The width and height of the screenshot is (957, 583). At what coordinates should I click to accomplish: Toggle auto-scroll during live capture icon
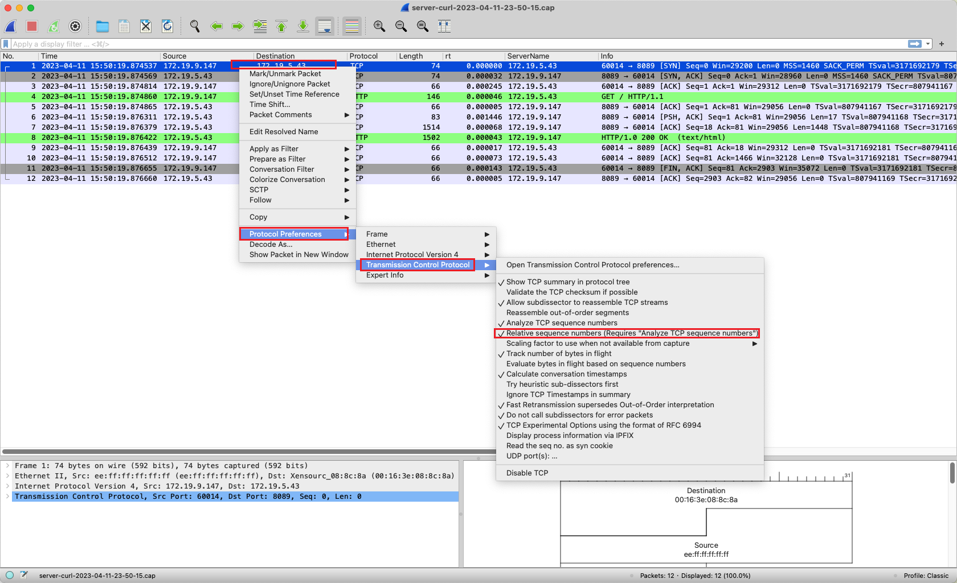click(x=325, y=26)
